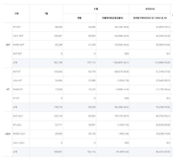Select the SKT-LGU+ row label
173x158 pixels.
point(19,116)
